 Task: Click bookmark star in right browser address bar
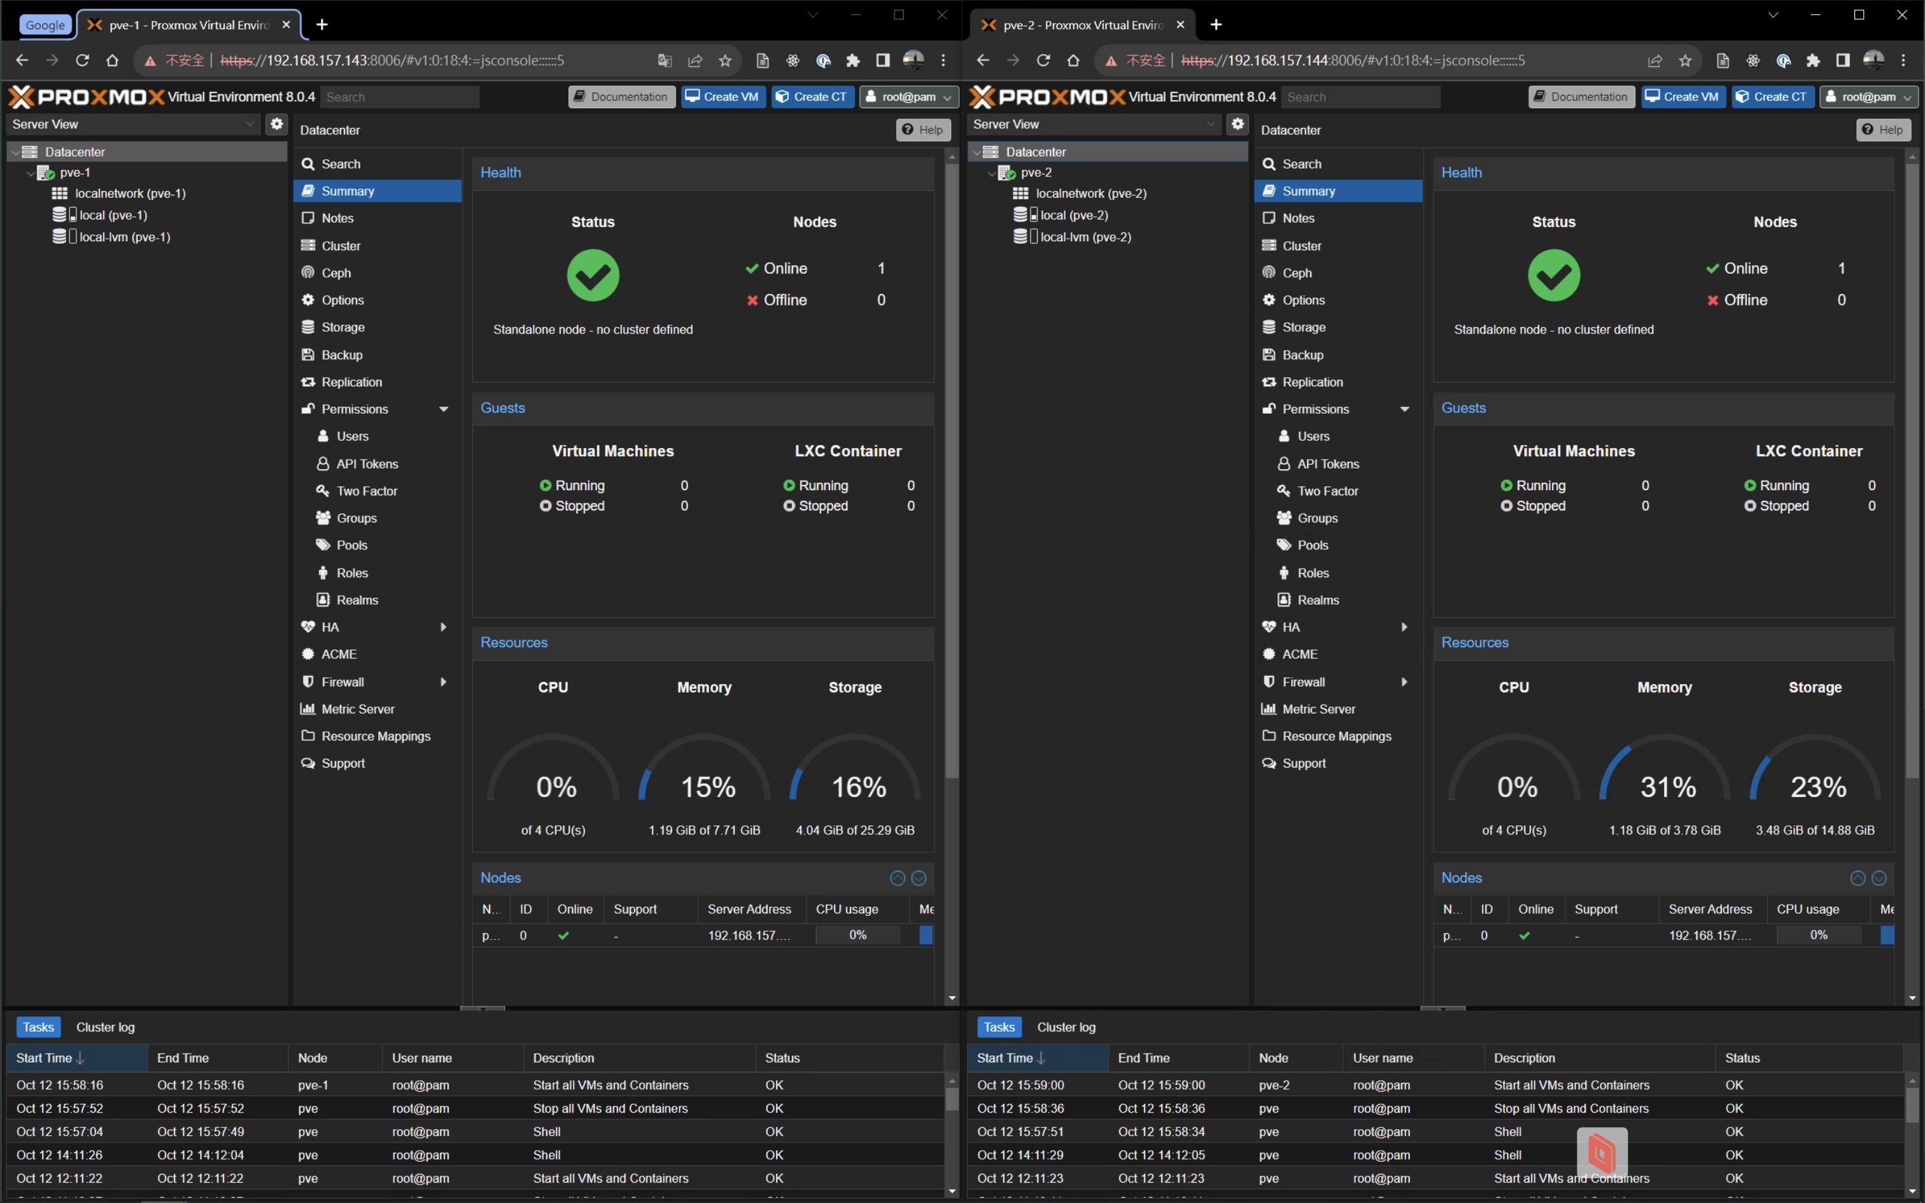tap(1685, 60)
